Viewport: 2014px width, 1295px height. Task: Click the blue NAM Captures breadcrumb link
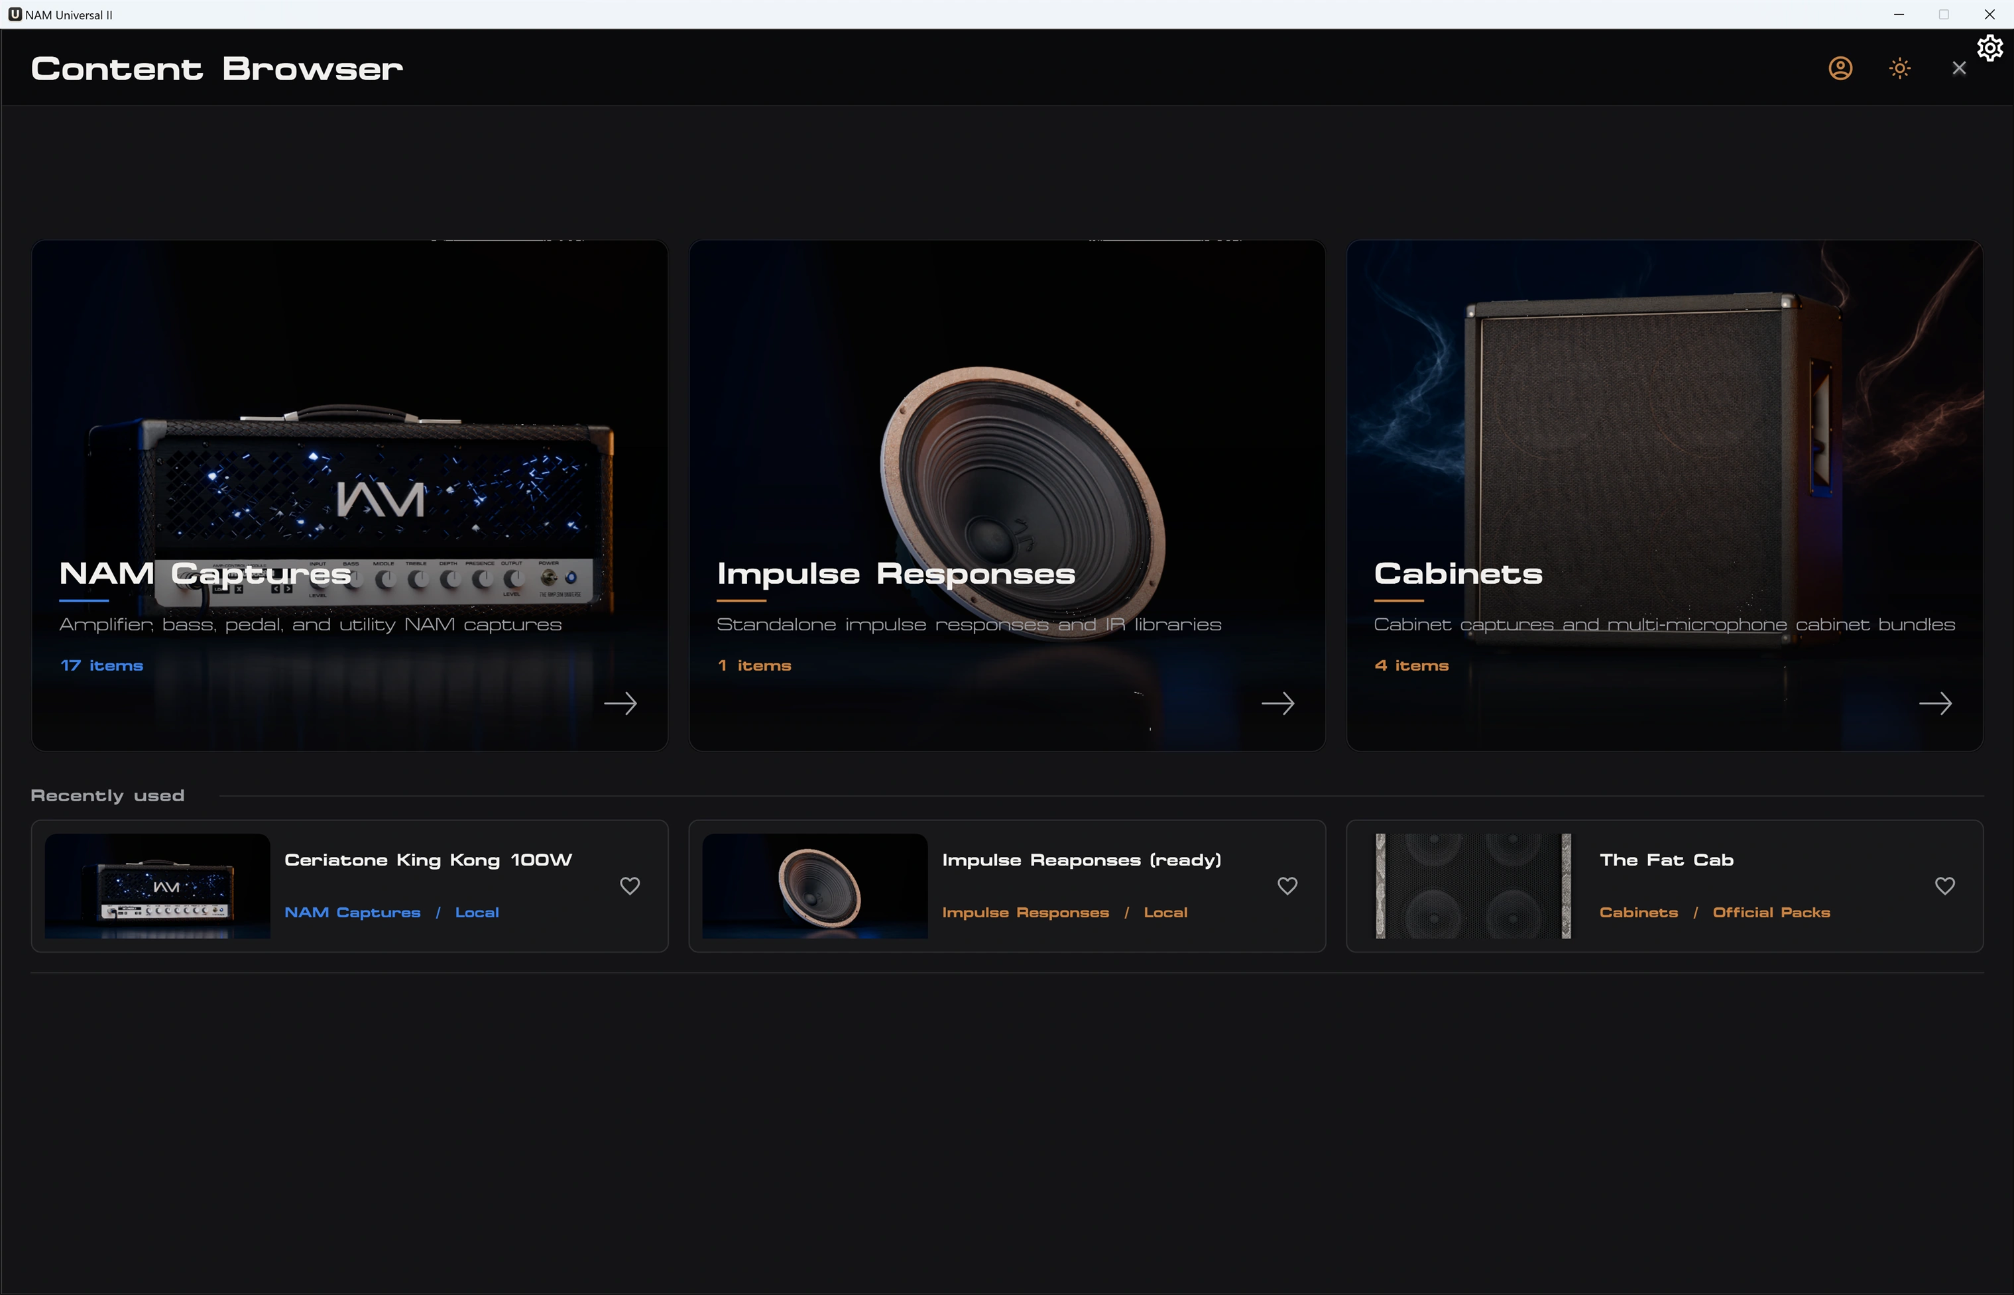tap(352, 913)
